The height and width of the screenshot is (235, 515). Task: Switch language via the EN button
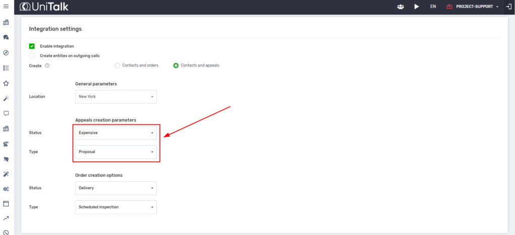pos(433,7)
